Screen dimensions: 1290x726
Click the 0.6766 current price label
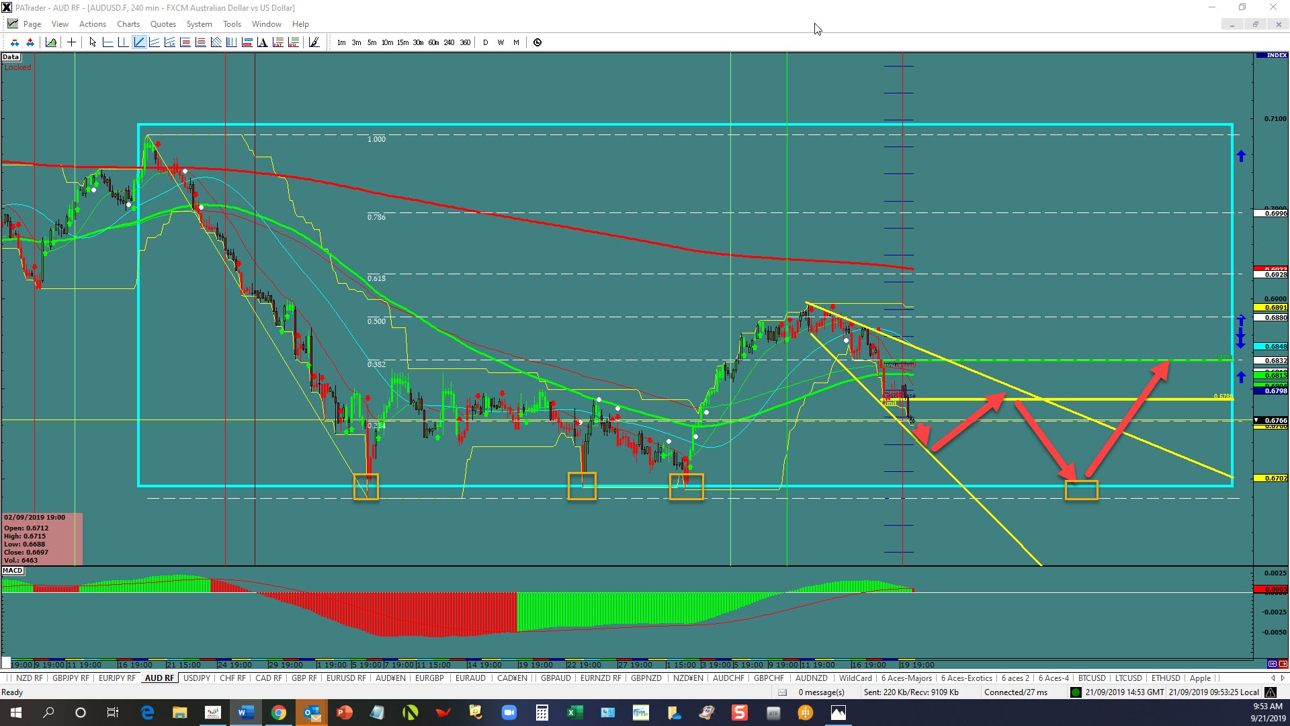(1271, 420)
